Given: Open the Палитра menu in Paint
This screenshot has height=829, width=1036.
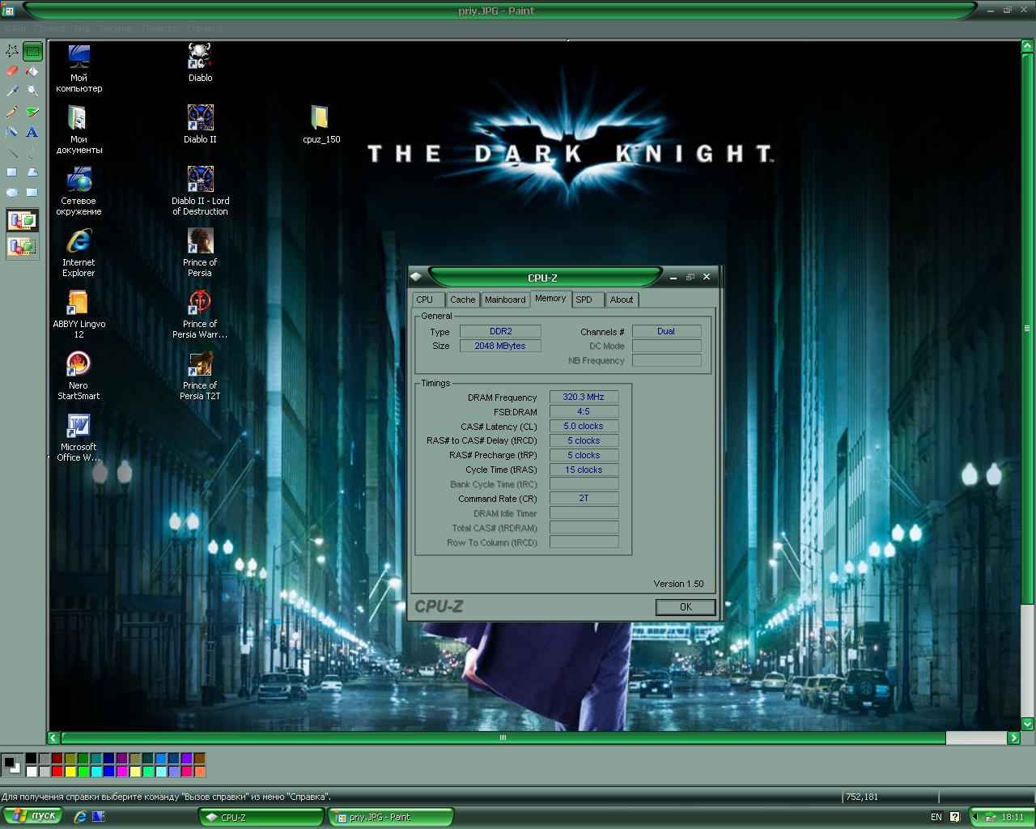Looking at the screenshot, I should pos(159,28).
